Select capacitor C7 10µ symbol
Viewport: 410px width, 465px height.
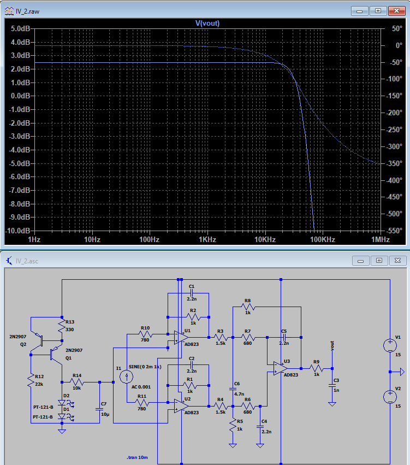[x=99, y=409]
